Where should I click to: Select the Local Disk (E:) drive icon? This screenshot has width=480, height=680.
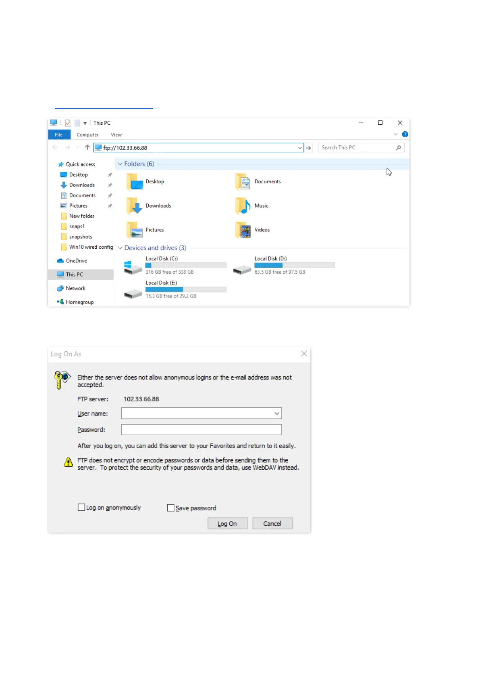133,294
